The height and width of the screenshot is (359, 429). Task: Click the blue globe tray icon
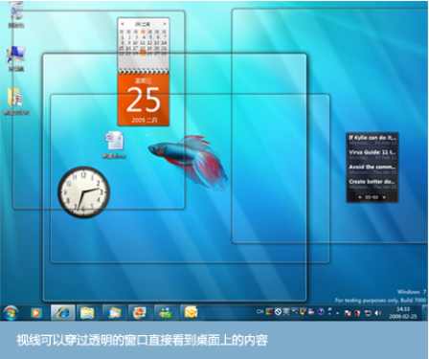(x=321, y=312)
